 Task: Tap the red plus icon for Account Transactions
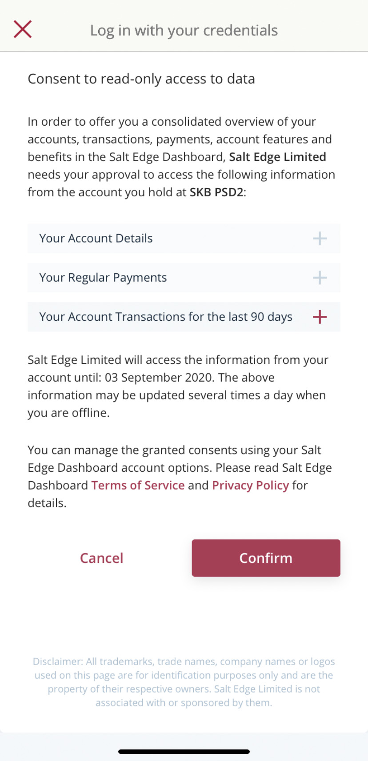pyautogui.click(x=320, y=317)
